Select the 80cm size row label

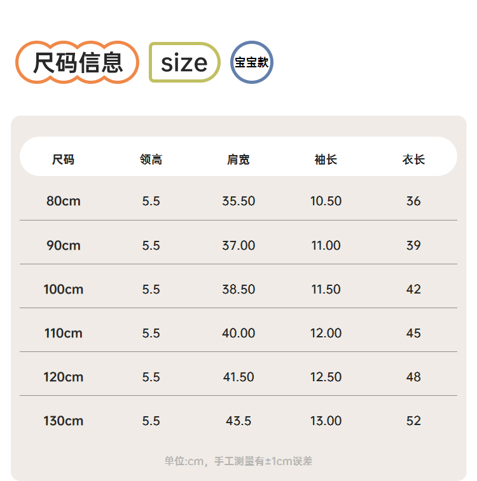point(64,201)
